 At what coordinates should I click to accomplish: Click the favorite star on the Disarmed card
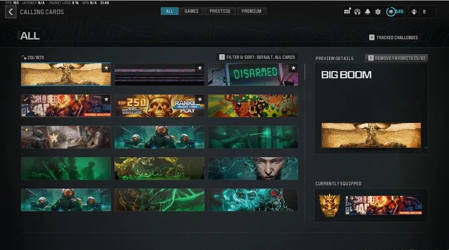(294, 68)
